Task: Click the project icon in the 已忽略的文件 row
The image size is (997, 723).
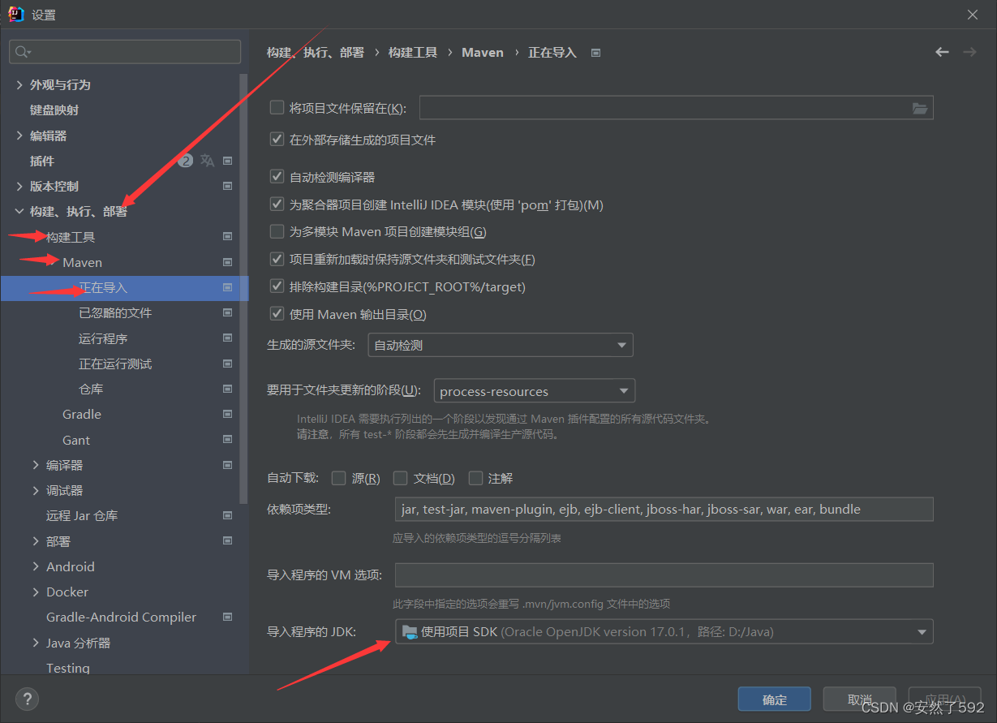Action: (227, 312)
